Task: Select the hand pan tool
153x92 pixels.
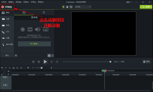Action: point(67,7)
